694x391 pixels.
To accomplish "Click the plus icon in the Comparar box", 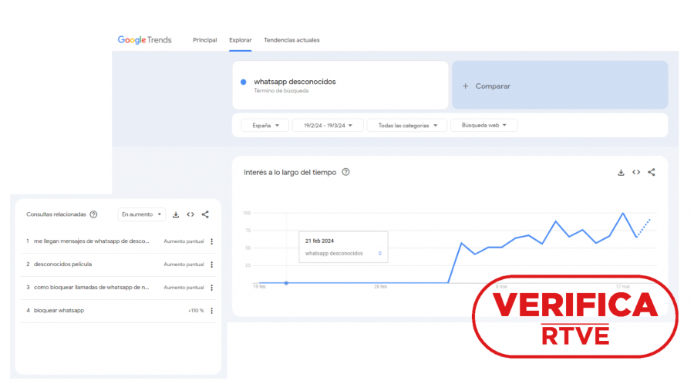I will coord(465,86).
